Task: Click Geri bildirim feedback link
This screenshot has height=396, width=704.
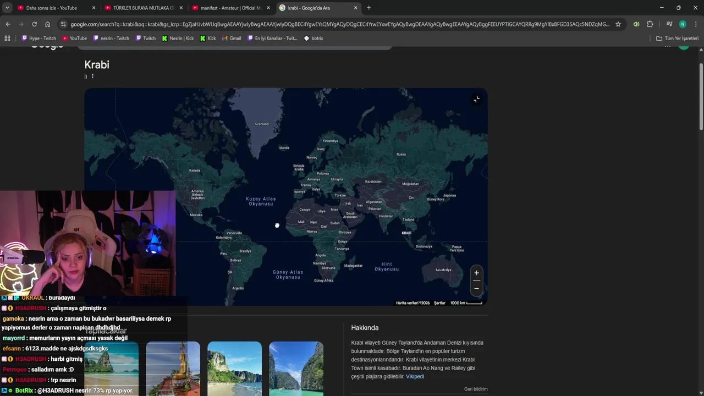Action: 476,389
